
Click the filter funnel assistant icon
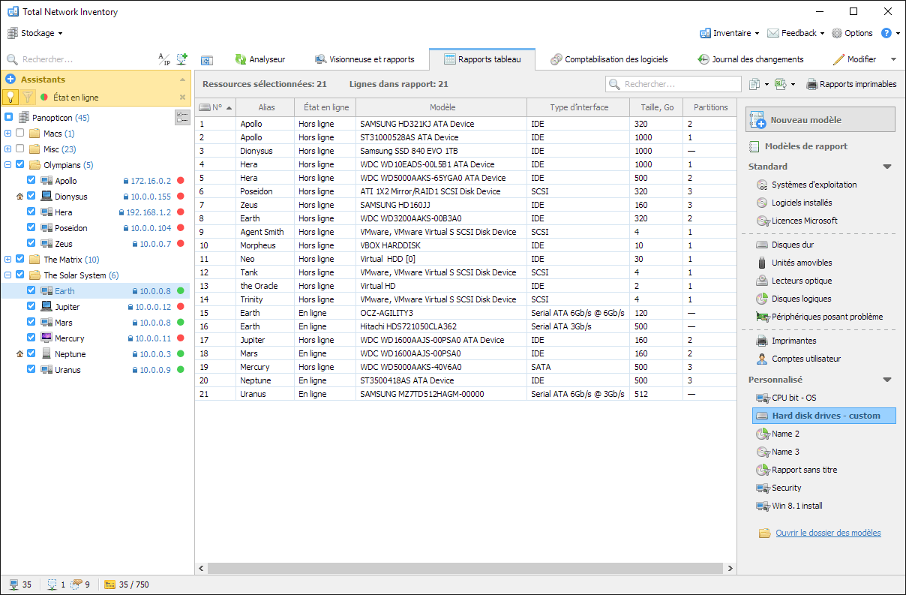point(27,97)
